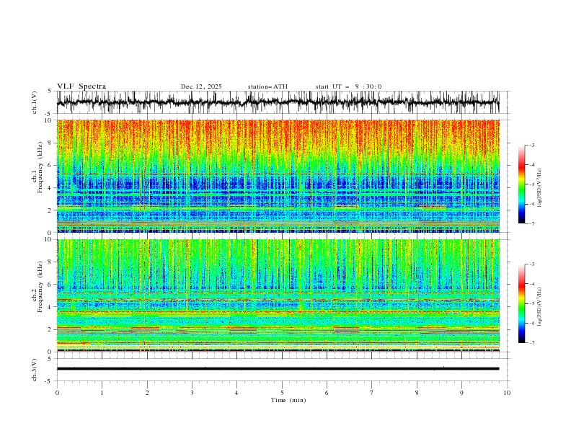Click the "station=ATH" header label
Viewport: 571px width, 441px height.
[267, 86]
